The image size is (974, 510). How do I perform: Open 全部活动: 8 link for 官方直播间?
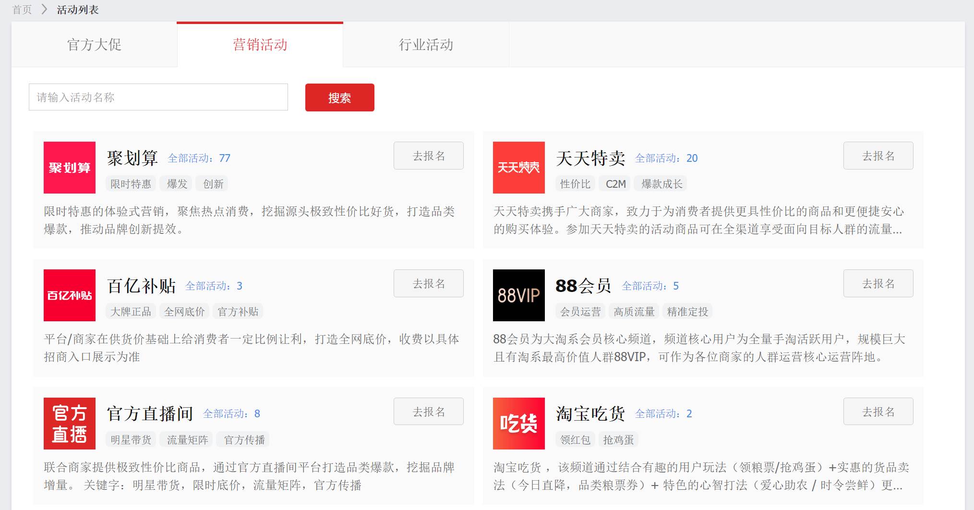pyautogui.click(x=232, y=413)
